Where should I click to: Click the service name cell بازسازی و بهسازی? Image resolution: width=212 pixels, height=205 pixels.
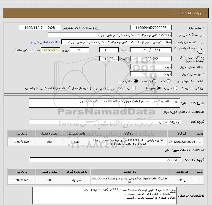[x=130, y=180]
